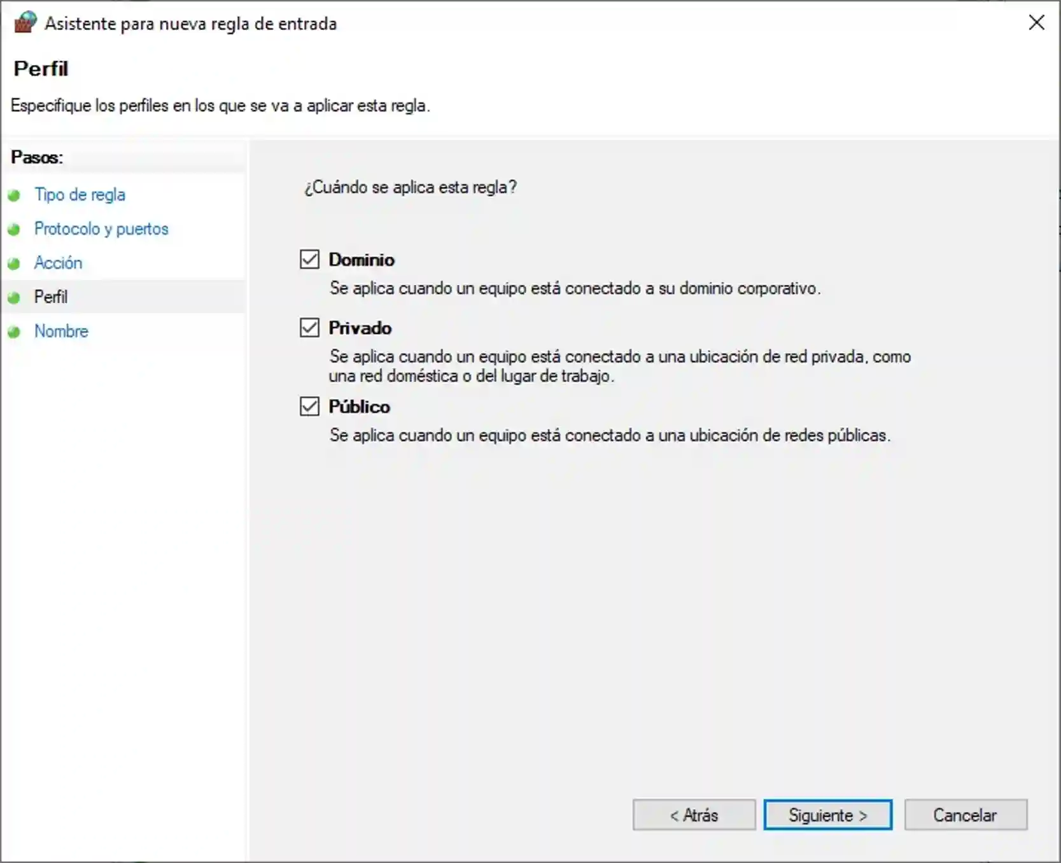Image resolution: width=1061 pixels, height=863 pixels.
Task: Click the green bullet beside Perfil
Action: tap(14, 298)
